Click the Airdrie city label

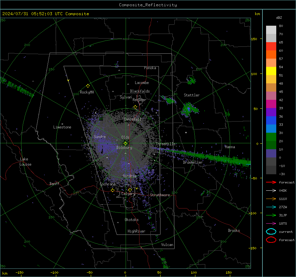(130, 176)
